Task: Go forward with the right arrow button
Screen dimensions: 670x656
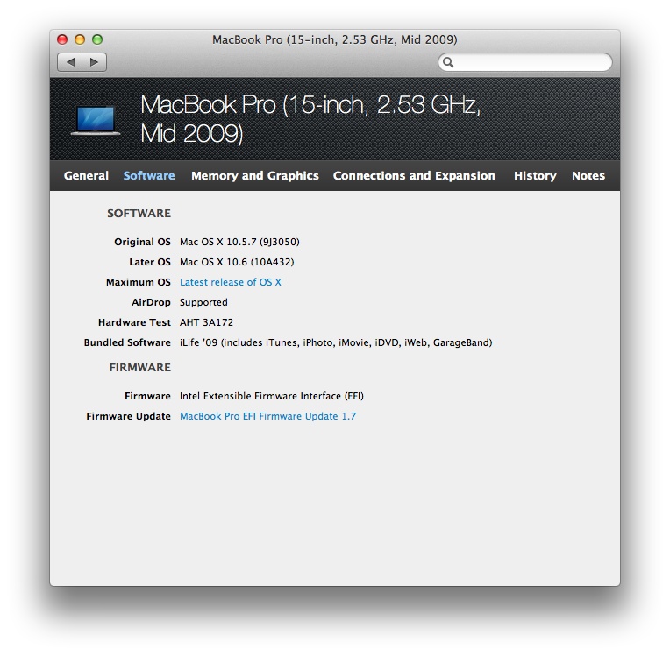Action: (94, 62)
